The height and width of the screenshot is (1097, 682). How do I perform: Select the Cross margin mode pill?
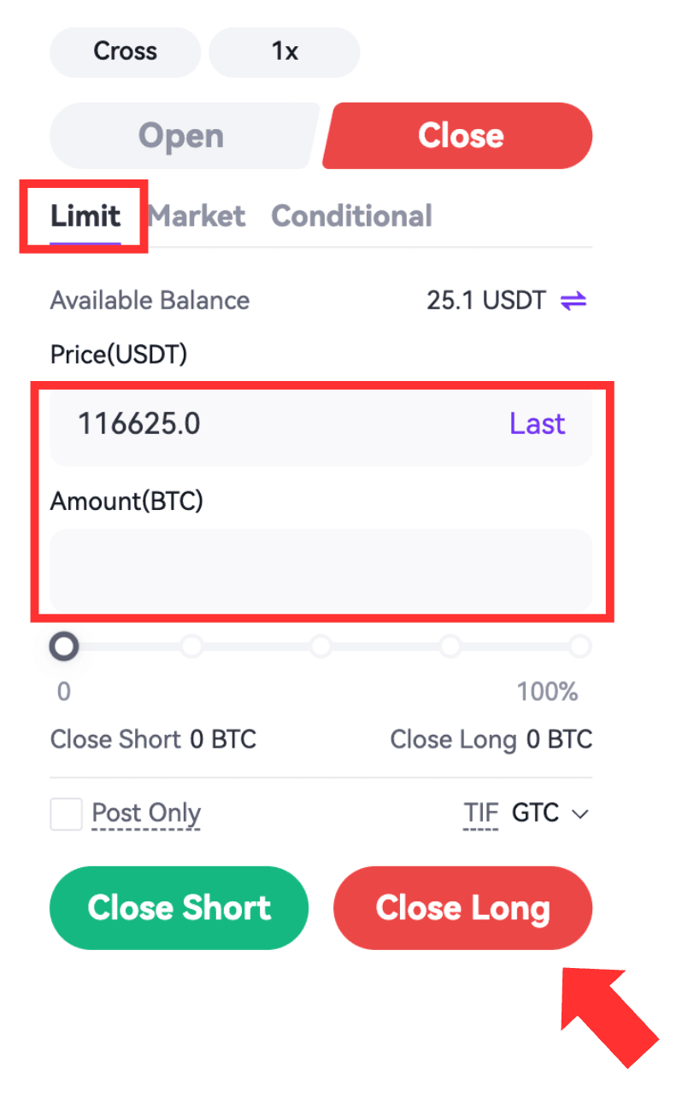tap(125, 52)
